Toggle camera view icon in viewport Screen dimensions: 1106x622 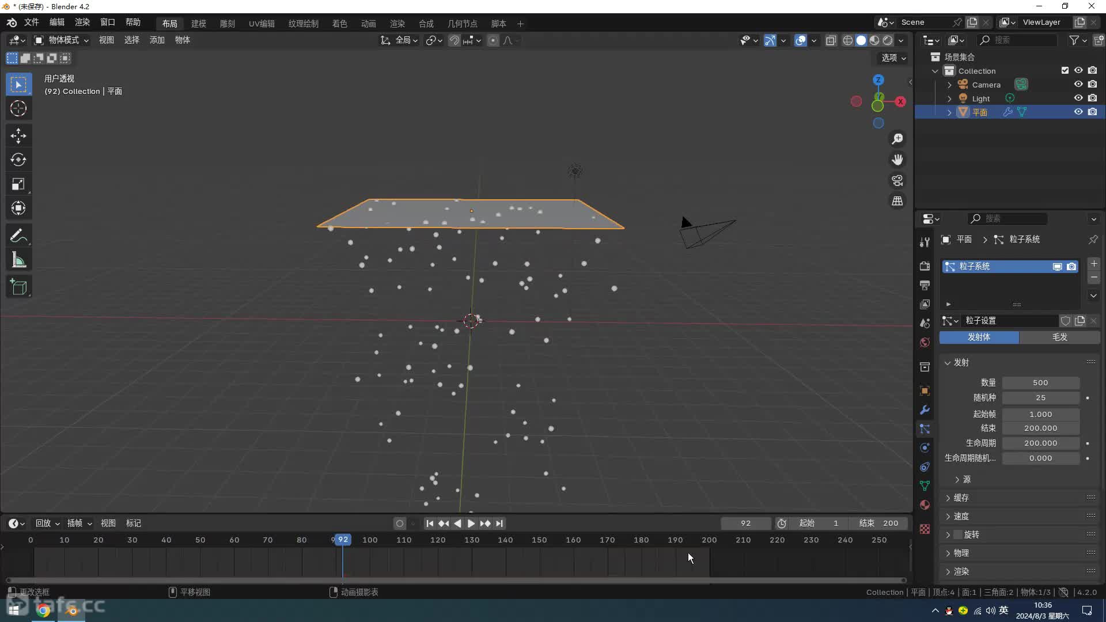pyautogui.click(x=897, y=180)
